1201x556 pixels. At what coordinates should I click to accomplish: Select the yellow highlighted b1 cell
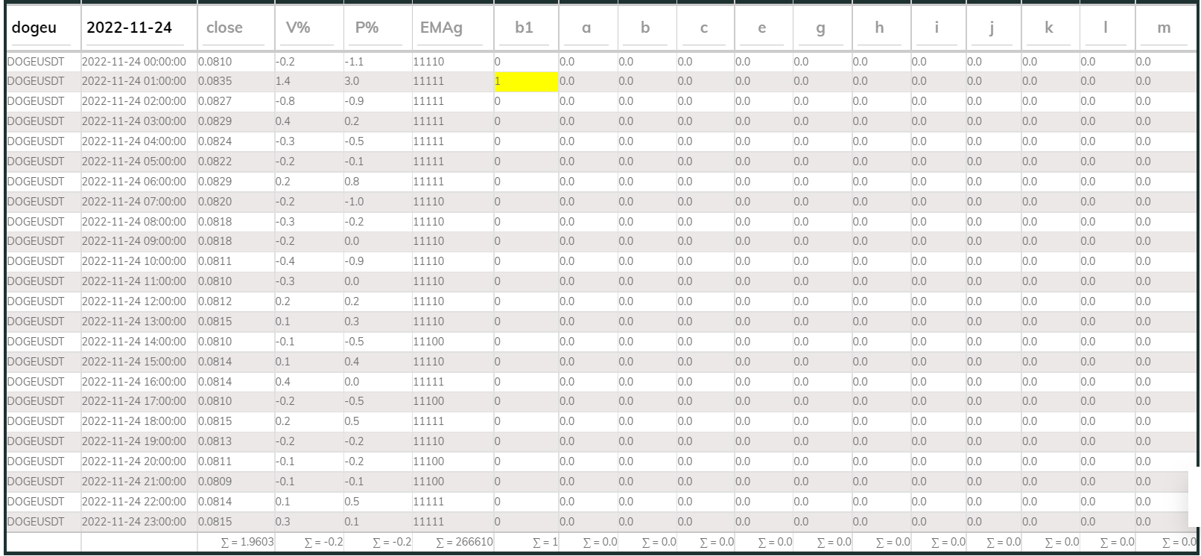point(526,82)
